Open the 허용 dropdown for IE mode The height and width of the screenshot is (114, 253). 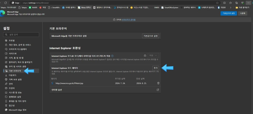point(153,55)
